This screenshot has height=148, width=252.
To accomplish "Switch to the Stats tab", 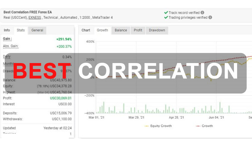I will pyautogui.click(x=21, y=30).
